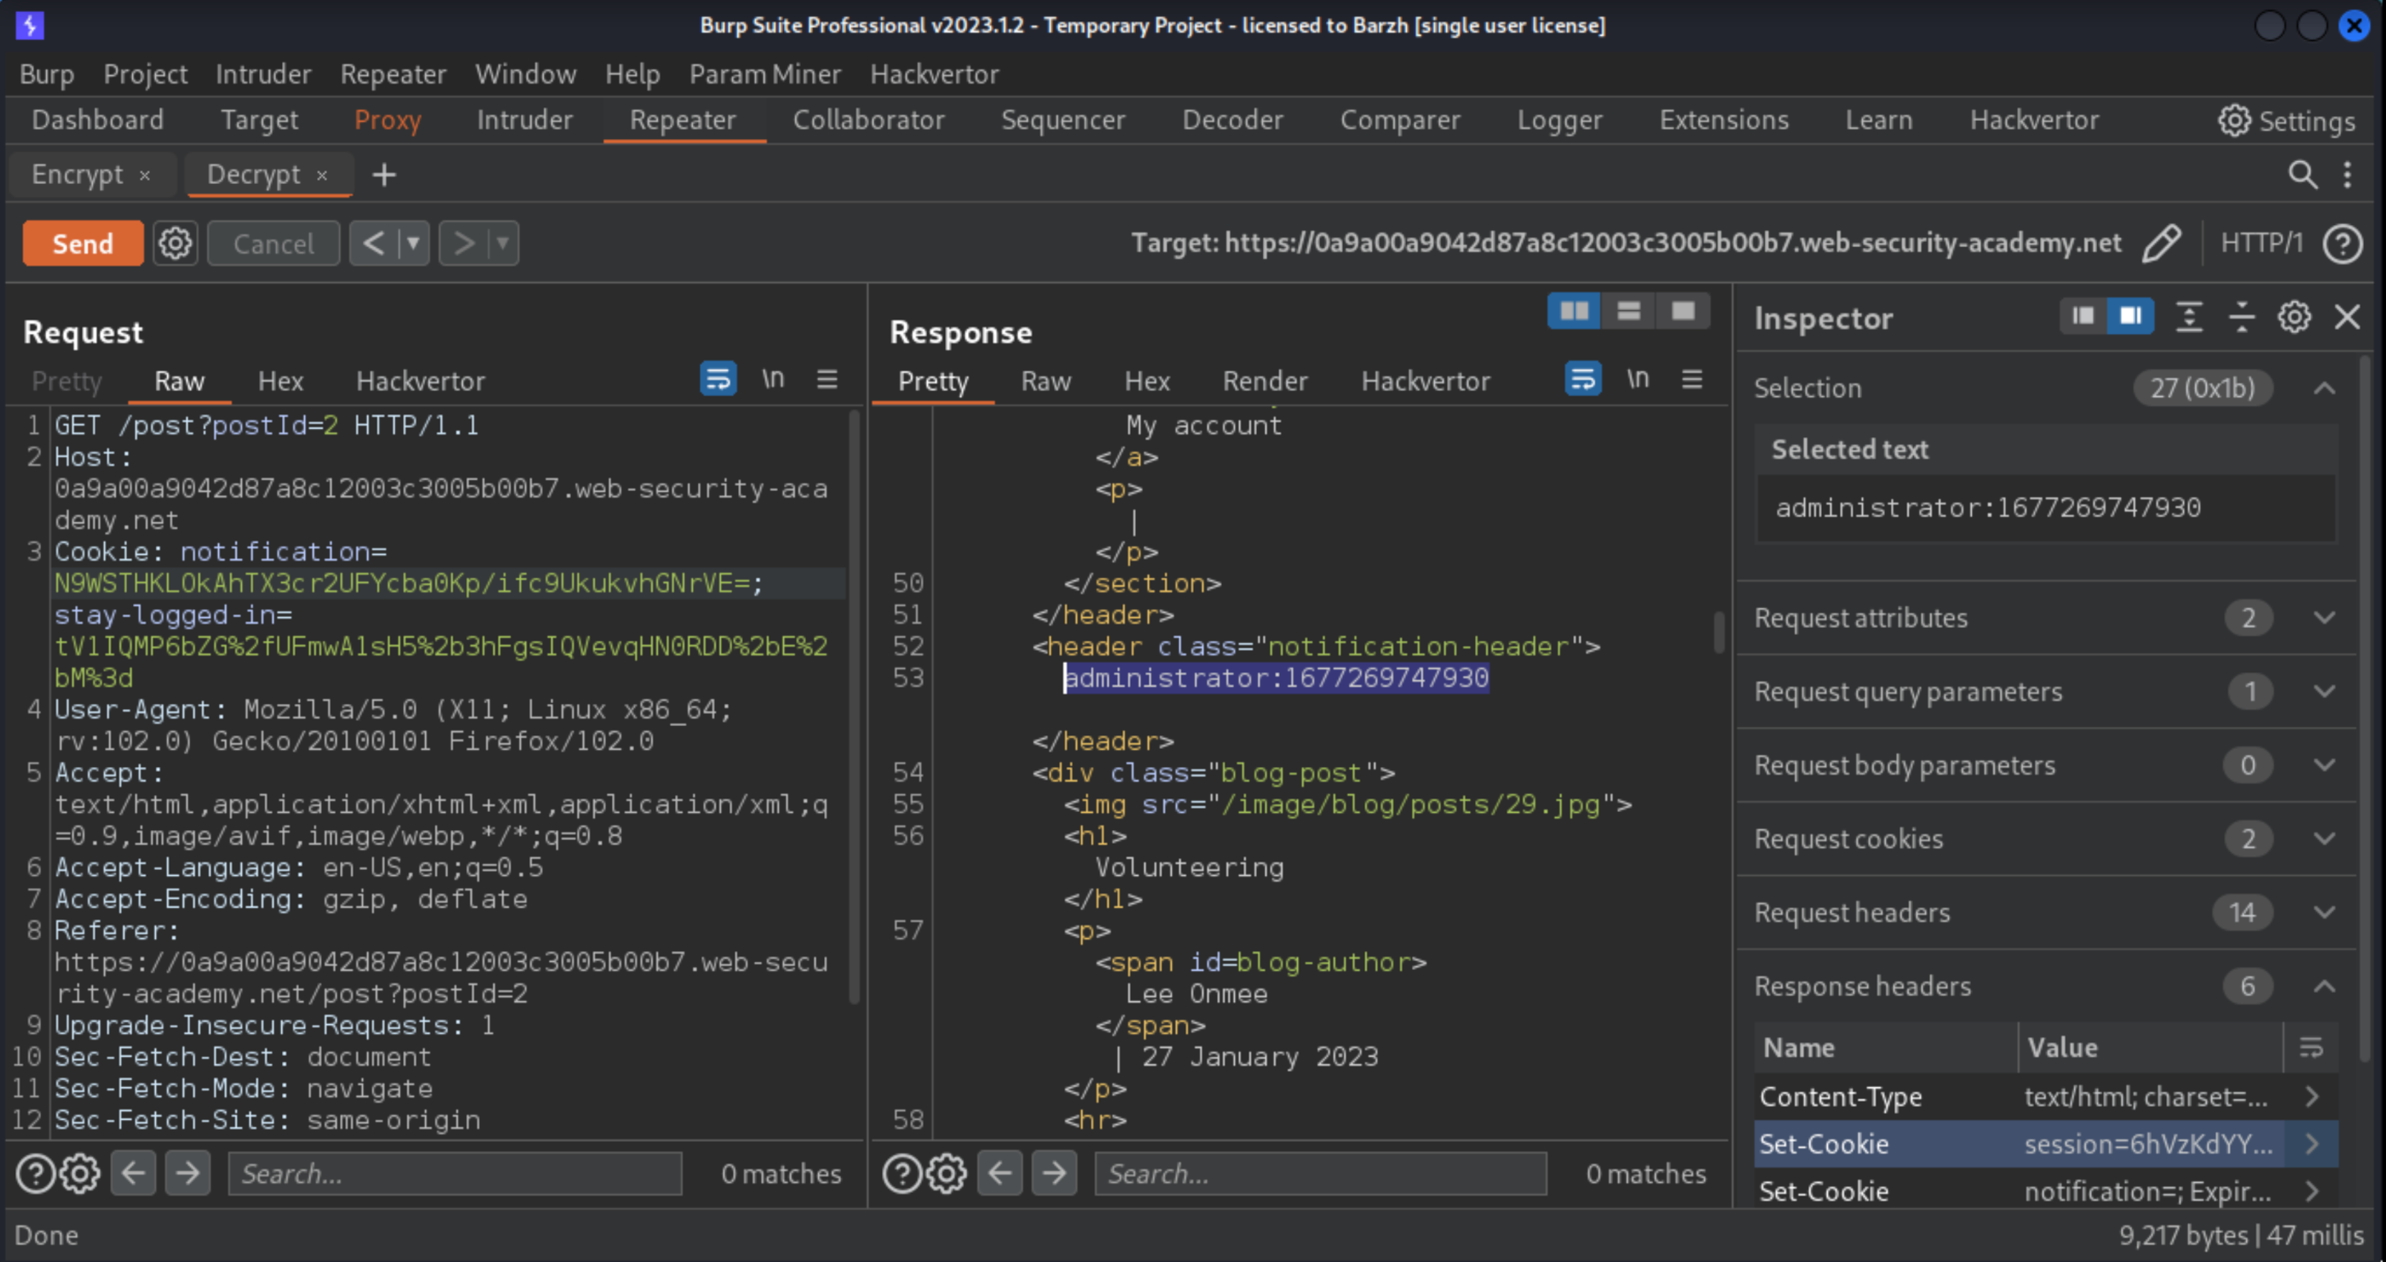This screenshot has height=1262, width=2386.
Task: Toggle wrap in response headers Value column
Action: 2311,1047
